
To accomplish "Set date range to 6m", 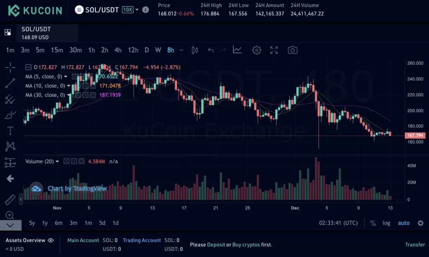I will 59,223.
